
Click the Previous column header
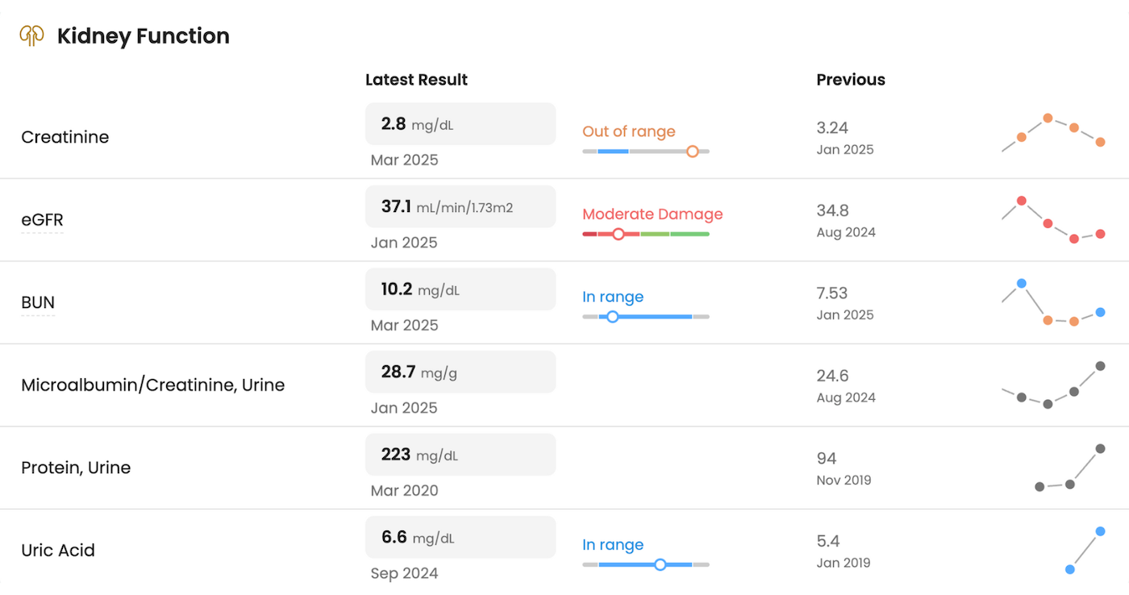pyautogui.click(x=851, y=79)
